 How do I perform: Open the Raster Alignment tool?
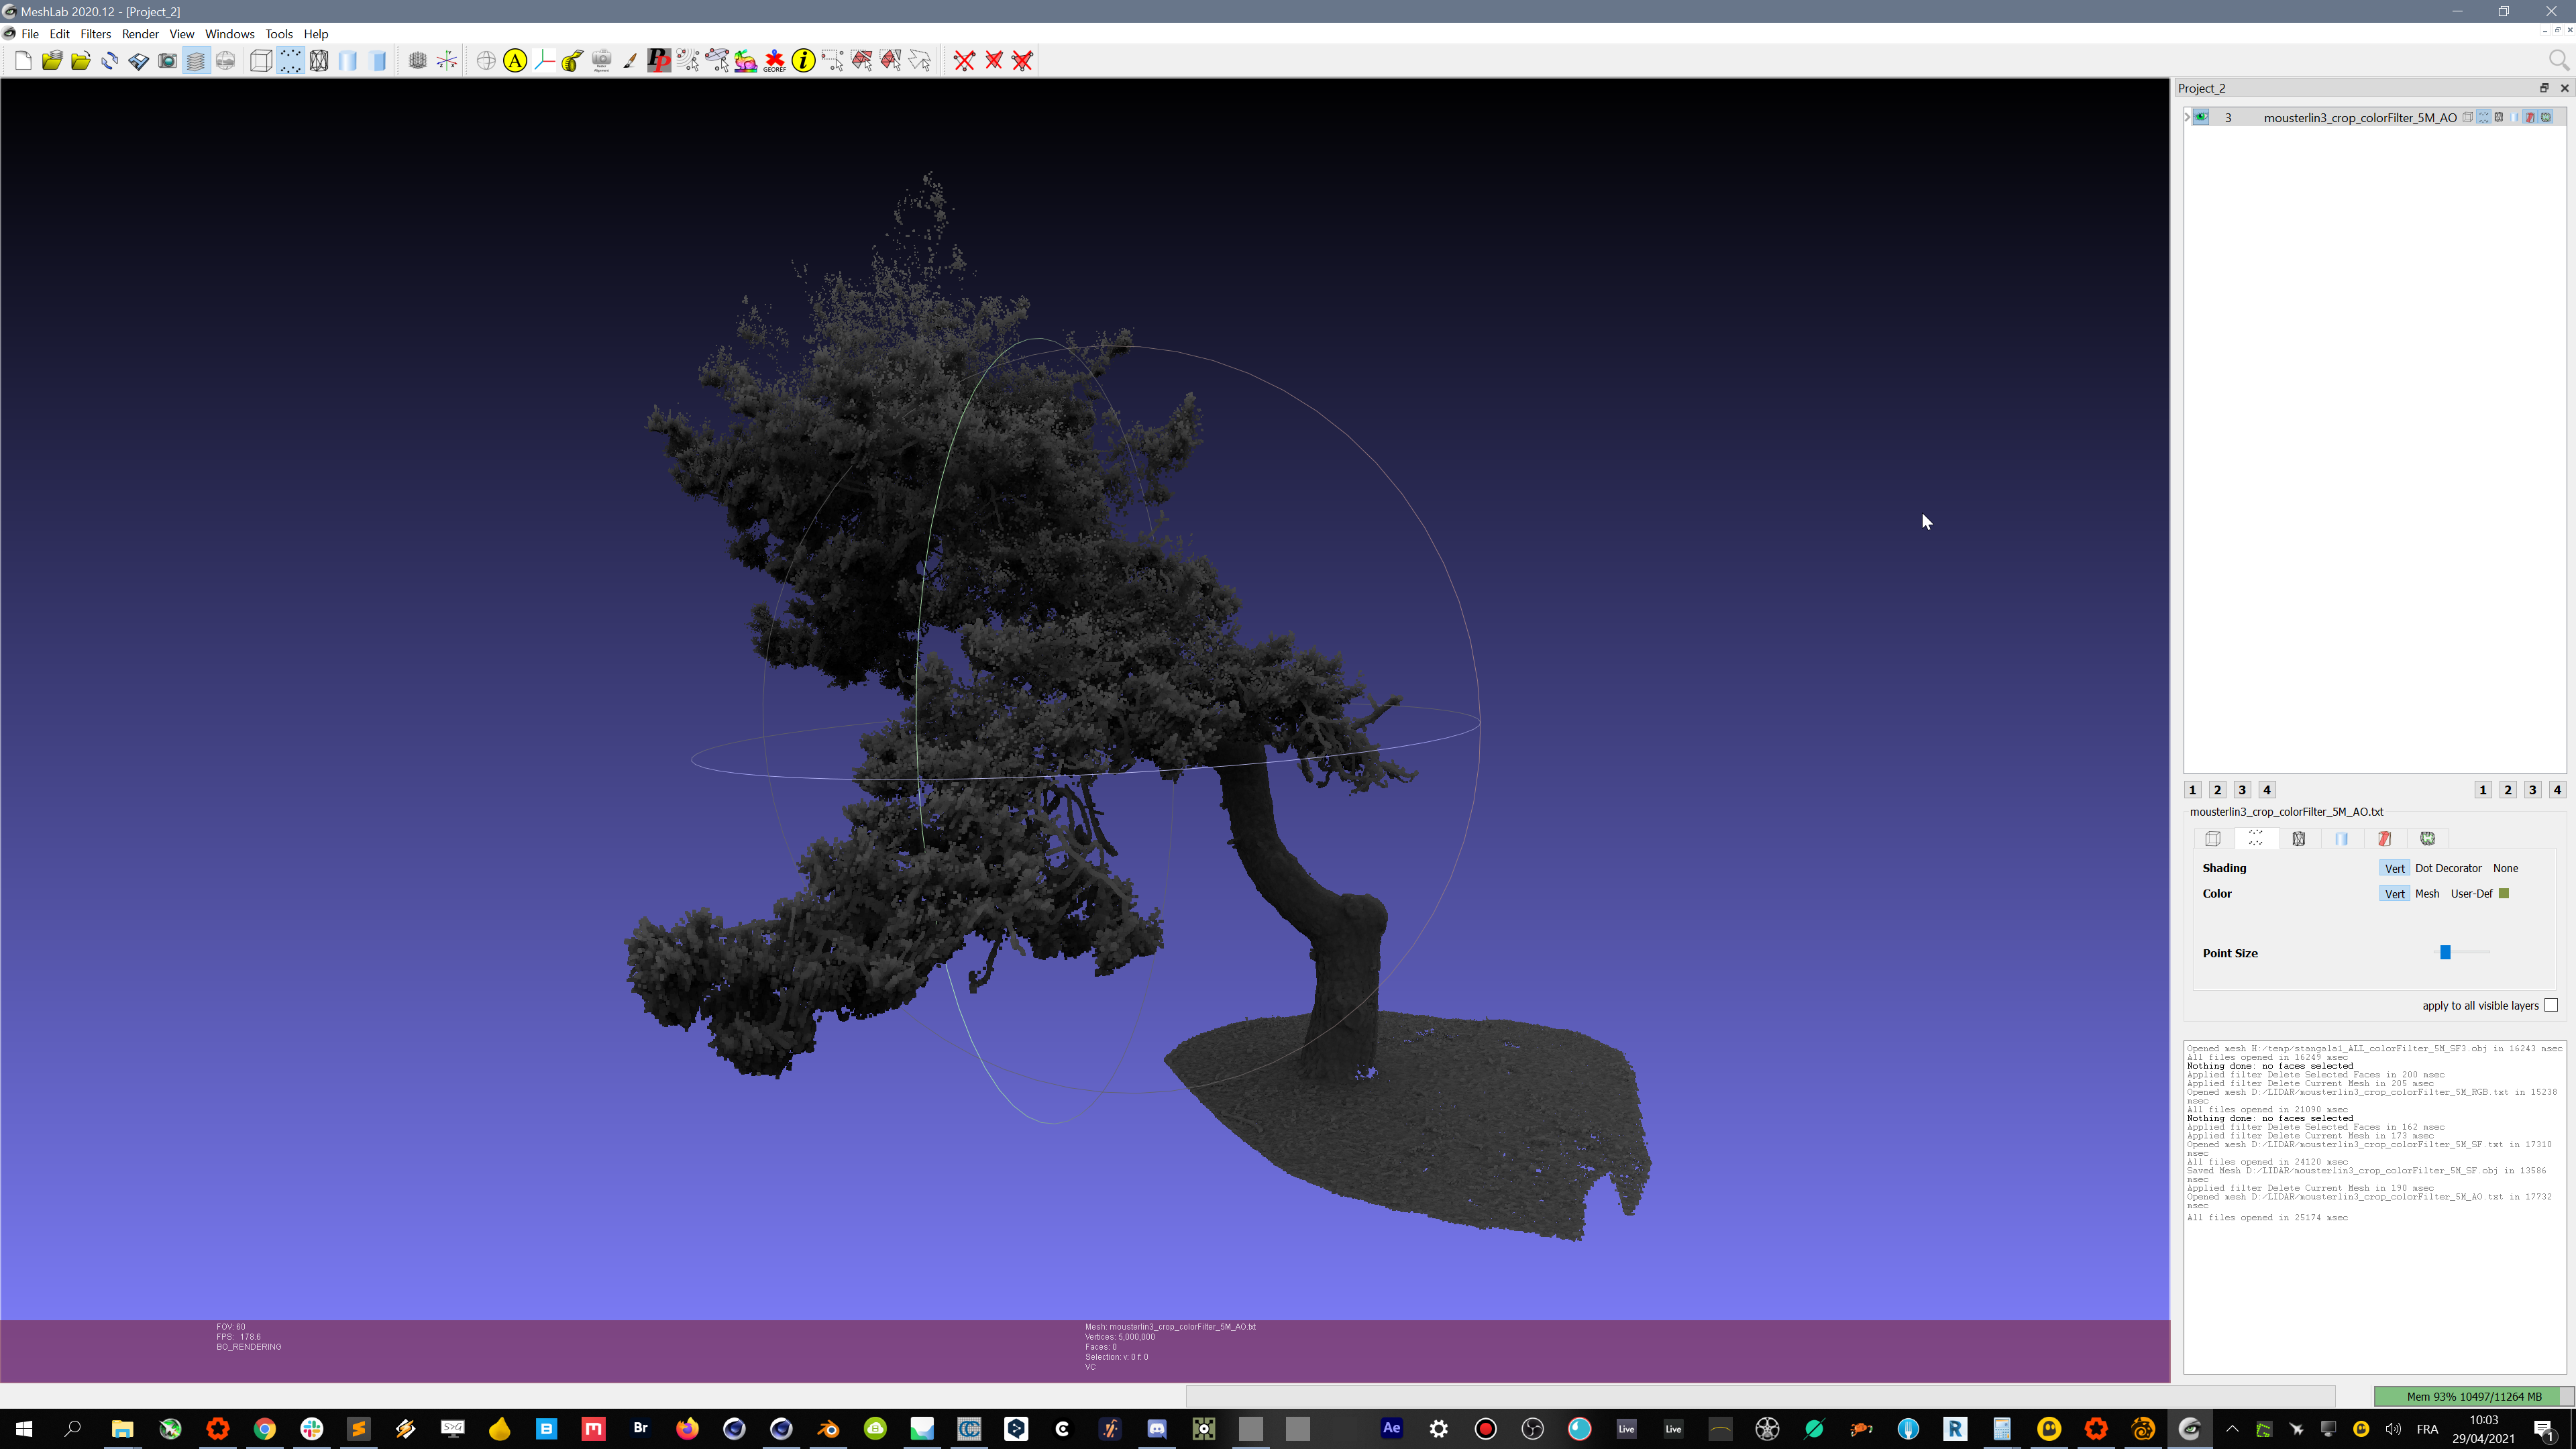(x=602, y=61)
